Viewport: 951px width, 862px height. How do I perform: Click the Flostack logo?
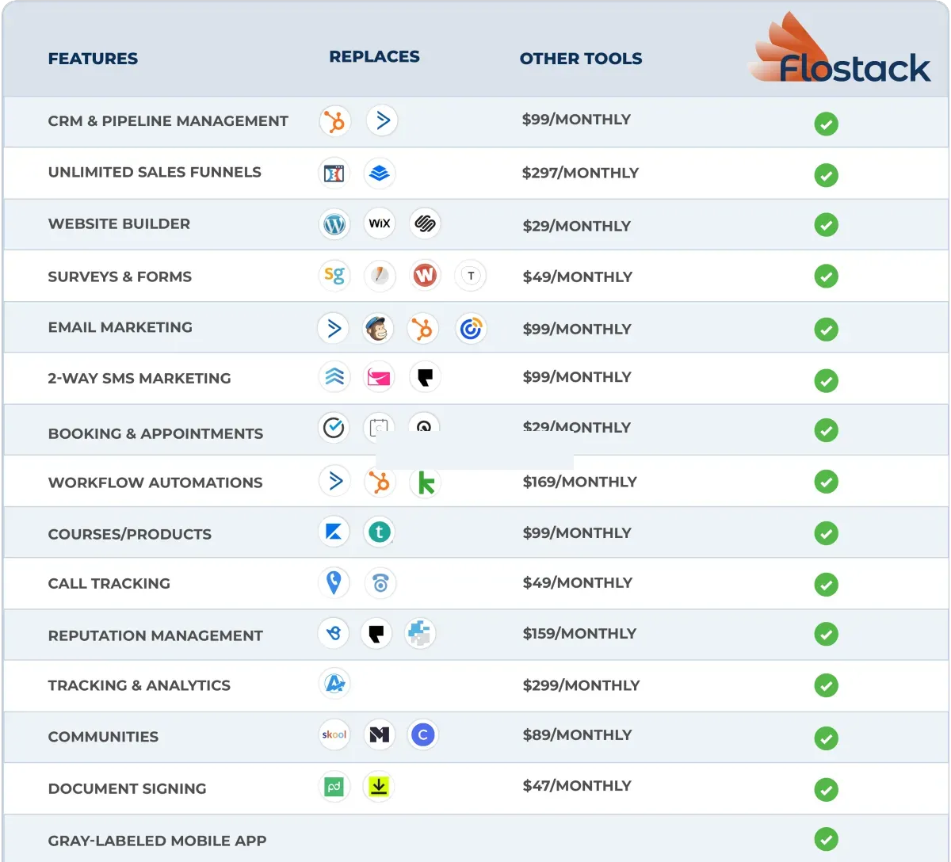point(840,49)
